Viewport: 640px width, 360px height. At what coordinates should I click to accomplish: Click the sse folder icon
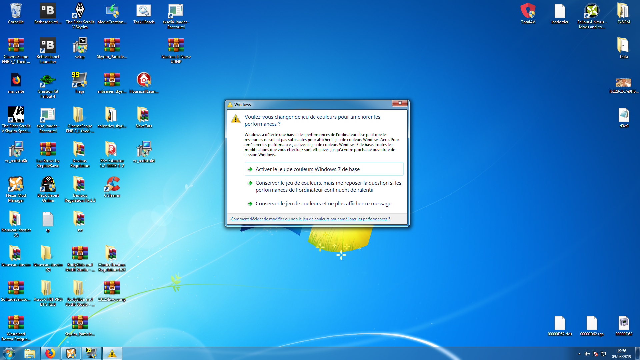click(80, 221)
